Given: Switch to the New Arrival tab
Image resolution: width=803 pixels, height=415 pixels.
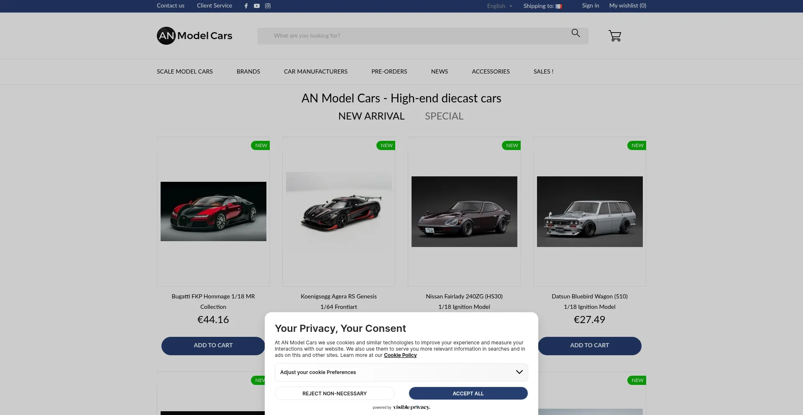Looking at the screenshot, I should click(371, 116).
